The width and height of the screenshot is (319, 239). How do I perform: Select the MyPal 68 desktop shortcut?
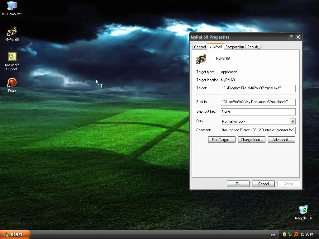coord(12,34)
